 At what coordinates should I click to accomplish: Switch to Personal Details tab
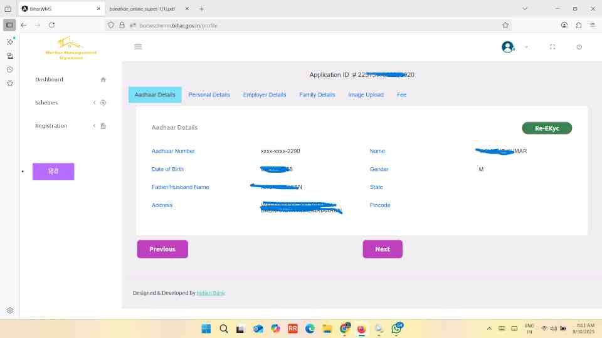tap(209, 95)
